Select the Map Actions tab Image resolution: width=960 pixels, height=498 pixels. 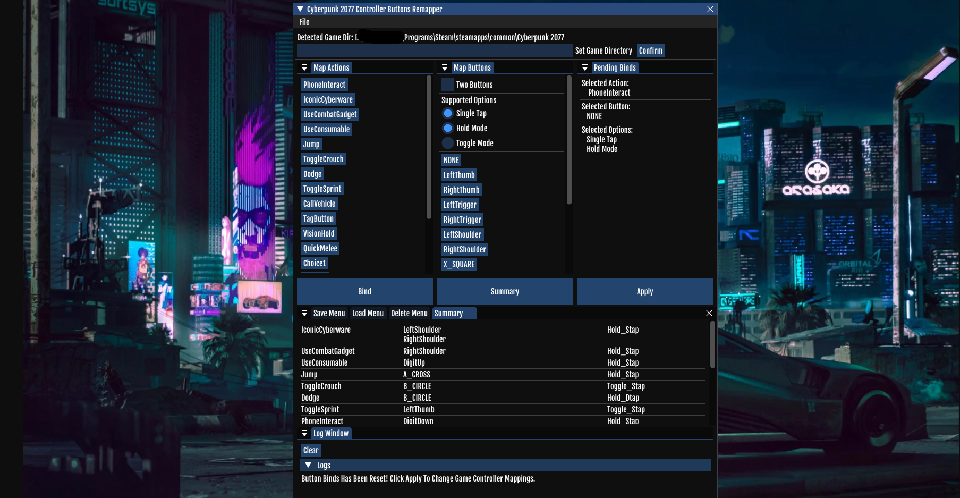(x=331, y=67)
